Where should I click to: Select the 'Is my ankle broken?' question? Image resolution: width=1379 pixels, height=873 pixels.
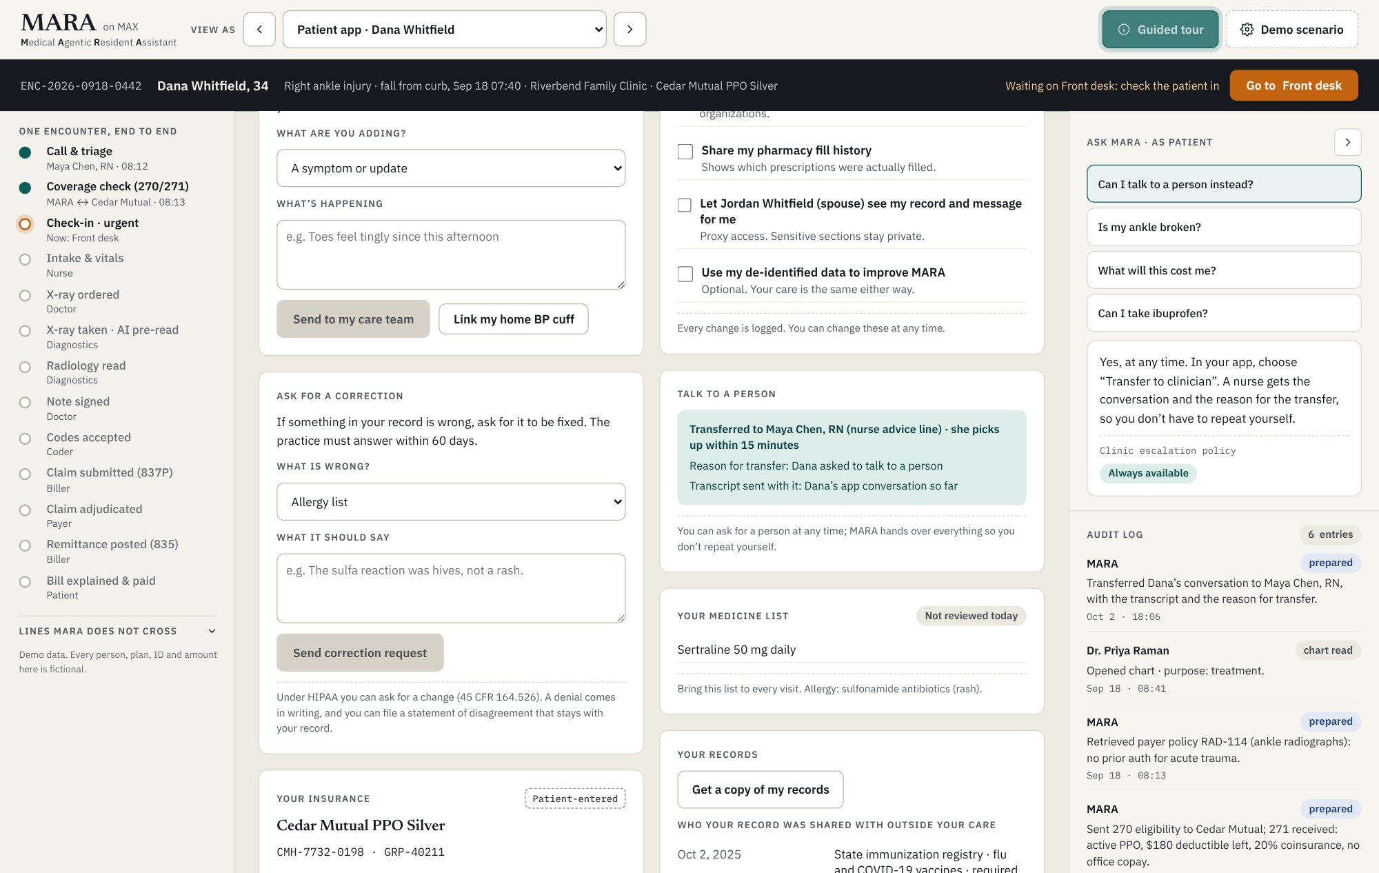click(x=1224, y=227)
